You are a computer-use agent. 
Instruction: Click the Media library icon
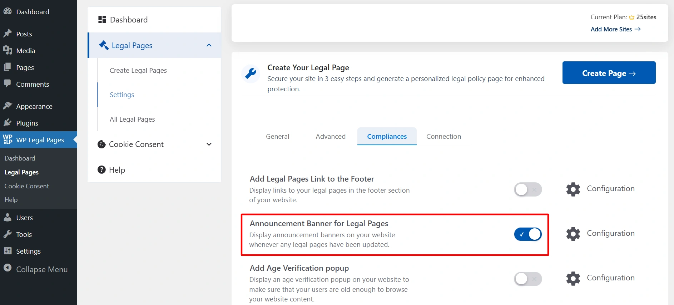[x=8, y=50]
